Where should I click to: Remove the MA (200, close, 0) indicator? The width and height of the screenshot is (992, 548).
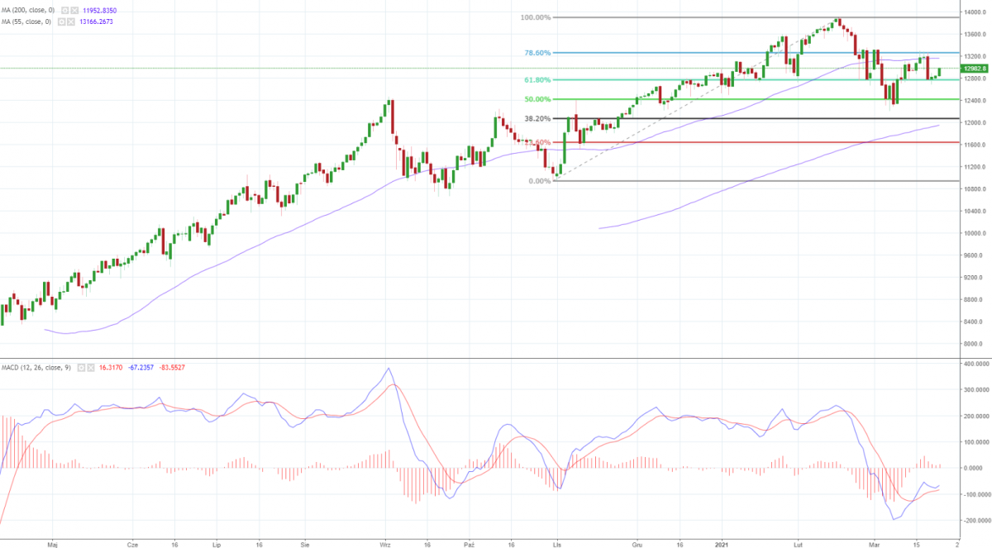coord(74,10)
